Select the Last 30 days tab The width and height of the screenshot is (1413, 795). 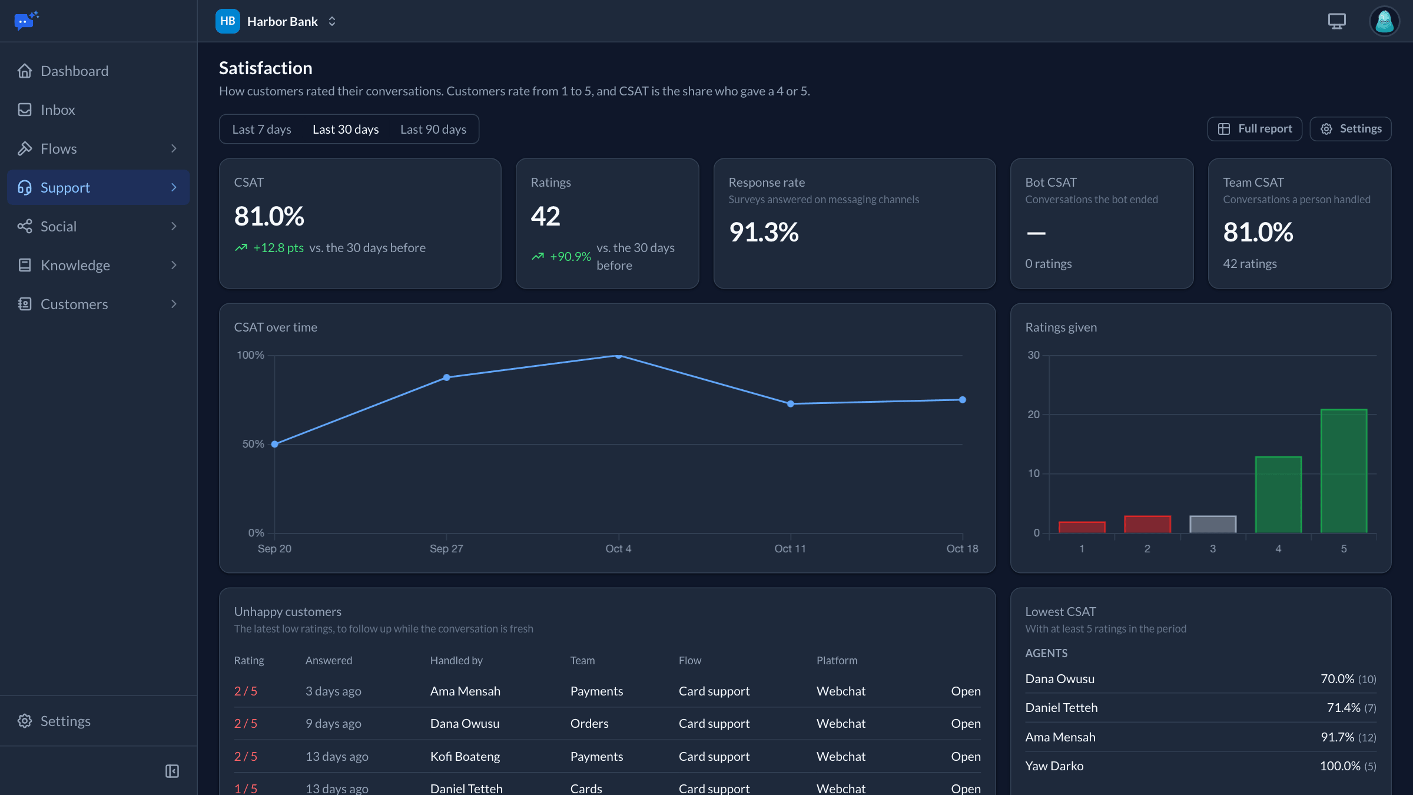tap(346, 130)
